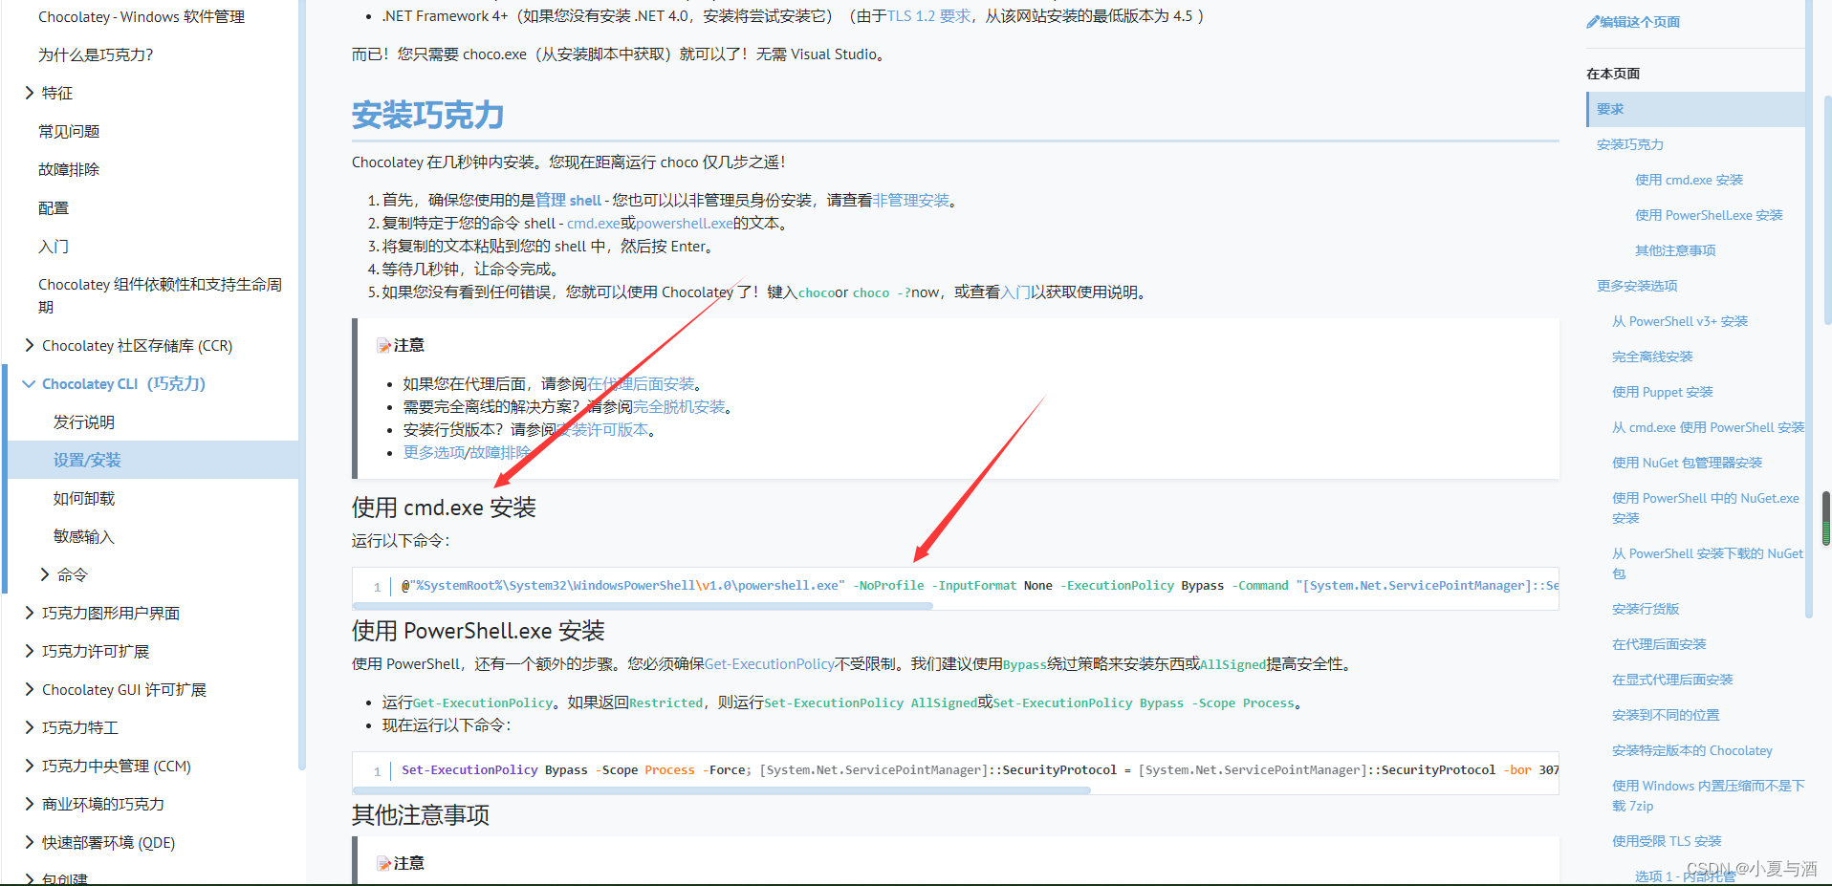The height and width of the screenshot is (886, 1832).
Task: Open 入门 sidebar item
Action: coord(54,246)
